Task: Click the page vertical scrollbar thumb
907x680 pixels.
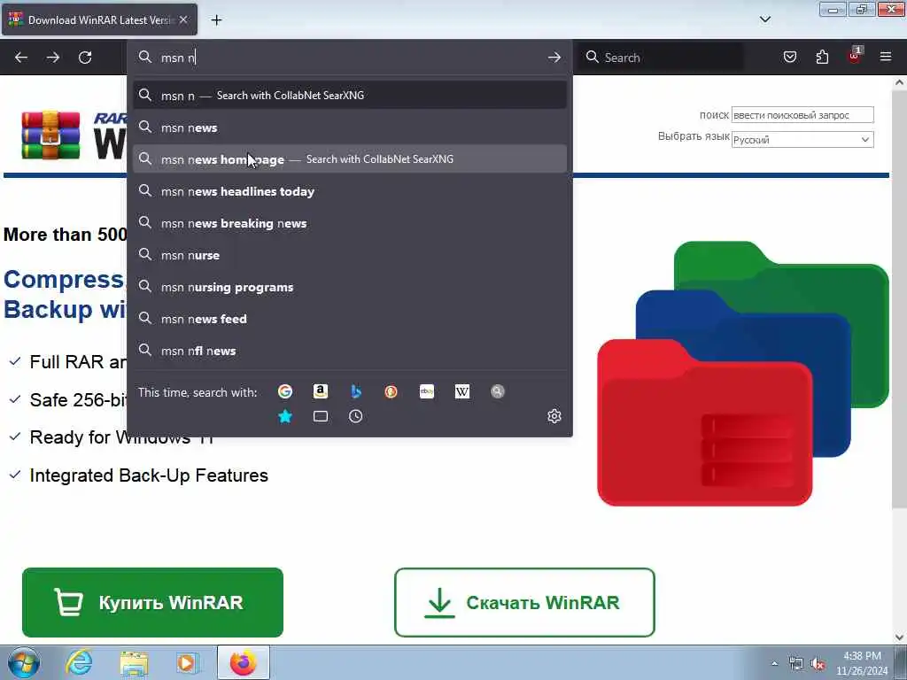Action: point(899,299)
